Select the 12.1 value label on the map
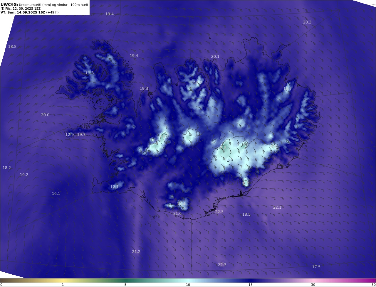 (x=114, y=187)
